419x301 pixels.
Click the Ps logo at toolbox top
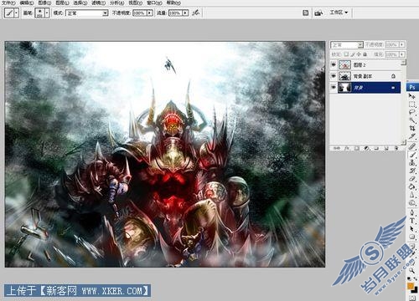pos(412,87)
